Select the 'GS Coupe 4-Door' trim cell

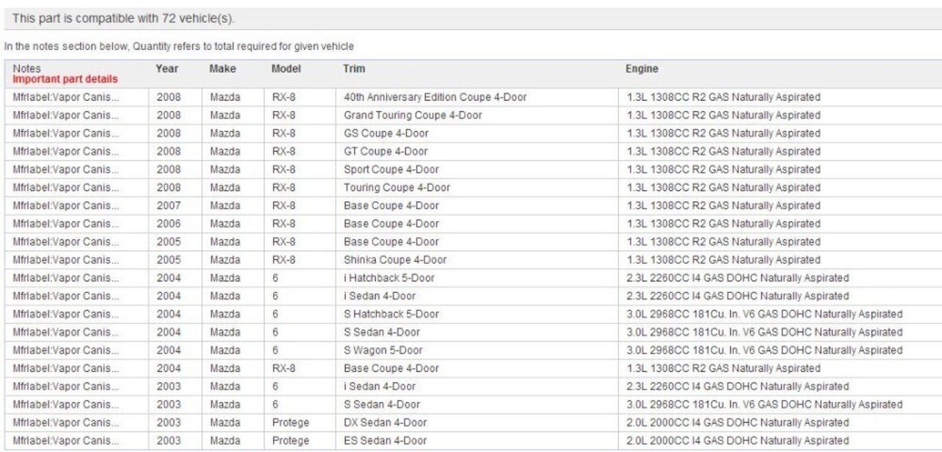(386, 133)
